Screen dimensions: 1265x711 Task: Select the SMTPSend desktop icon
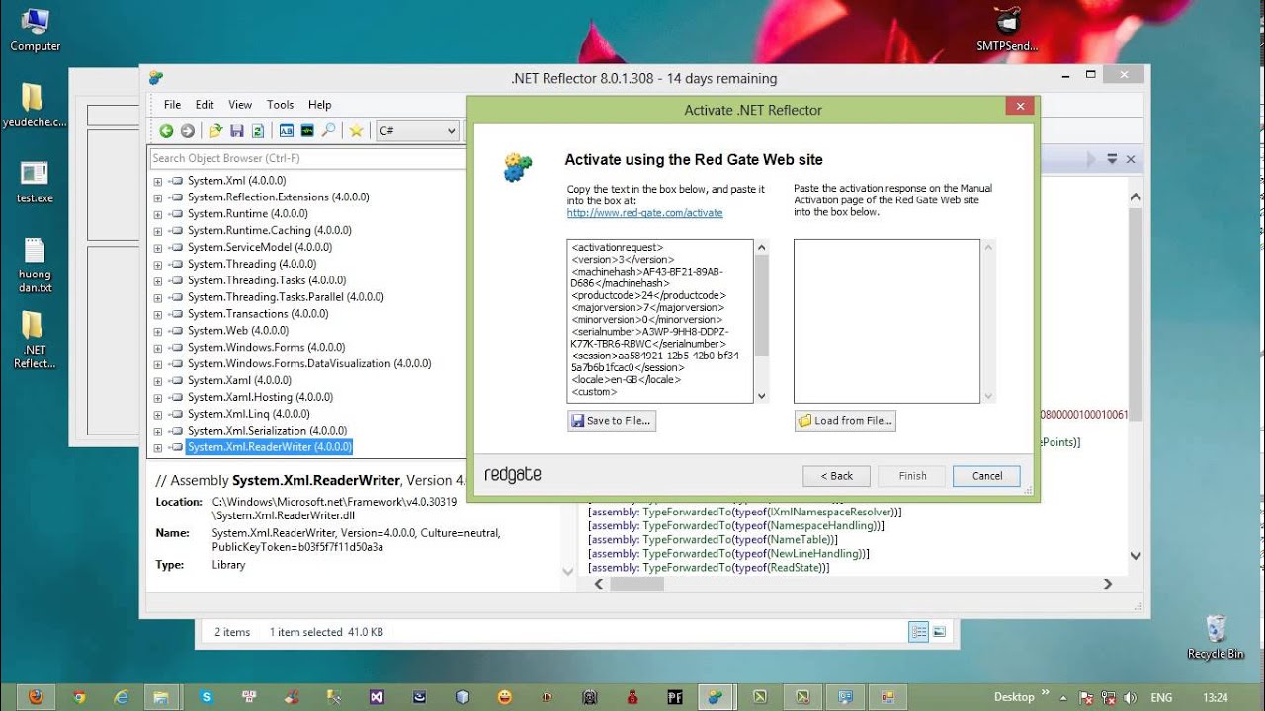pyautogui.click(x=1007, y=29)
